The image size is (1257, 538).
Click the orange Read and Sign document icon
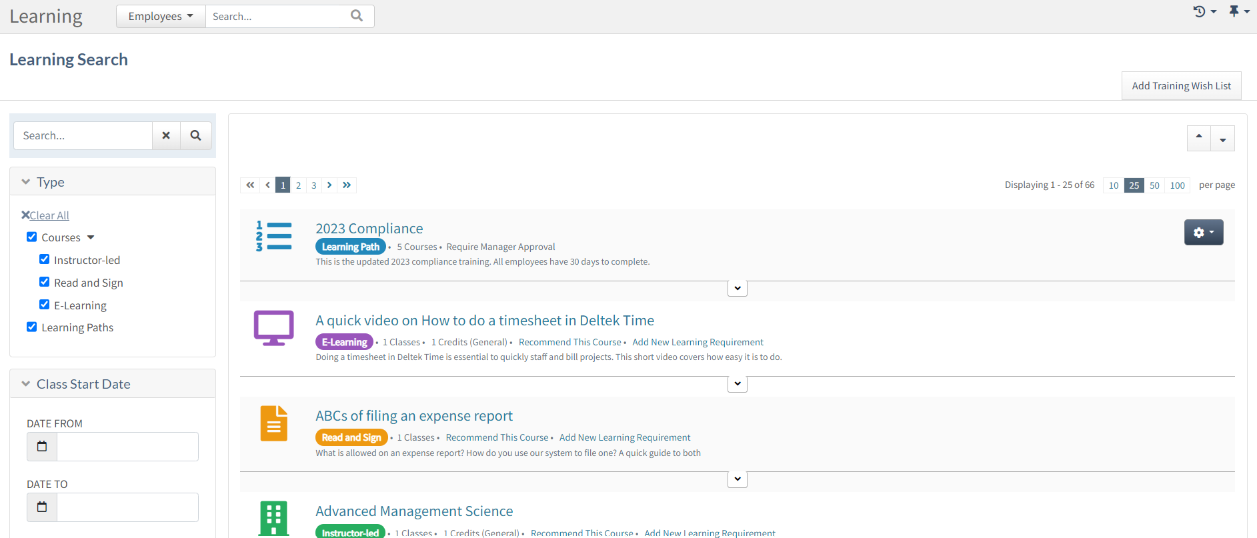click(x=274, y=423)
